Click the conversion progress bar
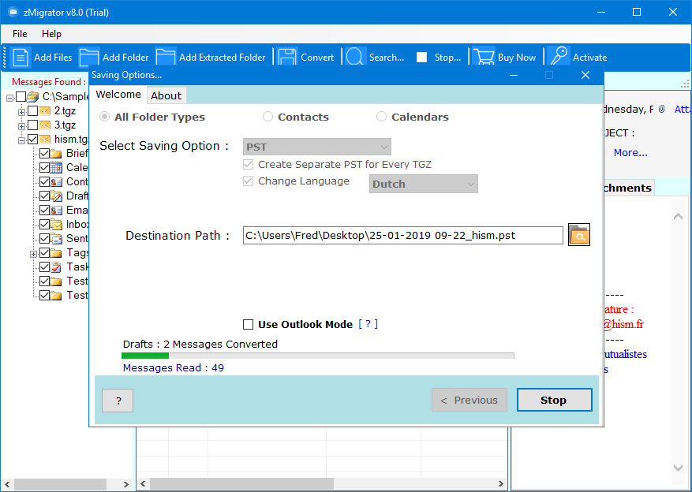Image resolution: width=692 pixels, height=492 pixels. tap(318, 356)
